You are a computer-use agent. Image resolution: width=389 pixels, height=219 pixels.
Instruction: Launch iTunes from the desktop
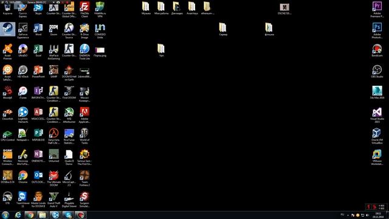pos(23,92)
